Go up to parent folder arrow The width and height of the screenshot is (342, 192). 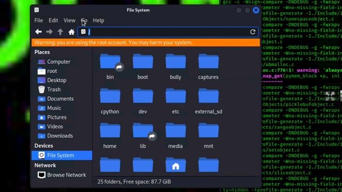tap(60, 32)
